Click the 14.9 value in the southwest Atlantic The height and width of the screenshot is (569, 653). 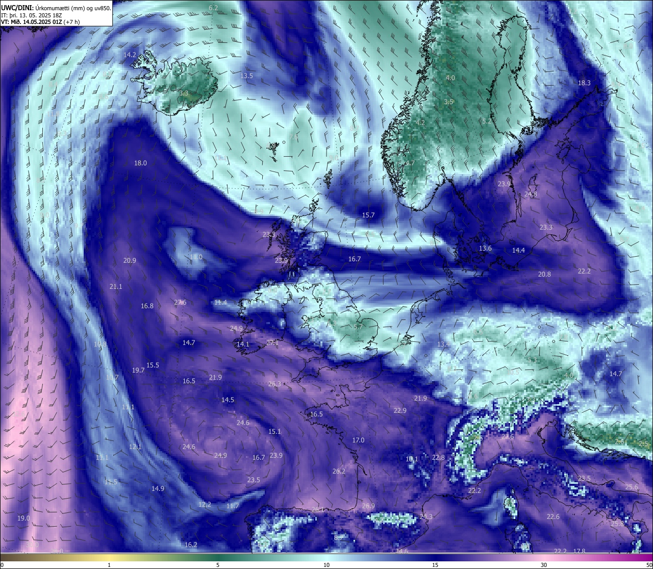click(x=158, y=488)
